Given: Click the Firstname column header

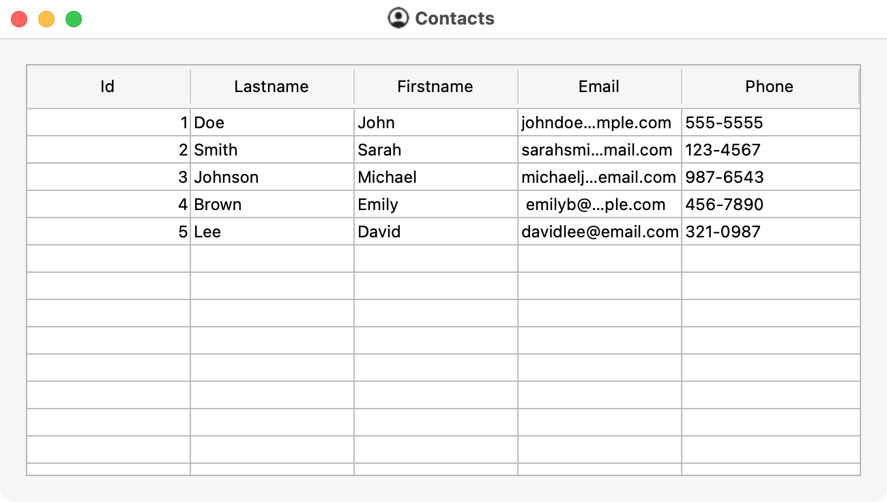Looking at the screenshot, I should coord(435,87).
